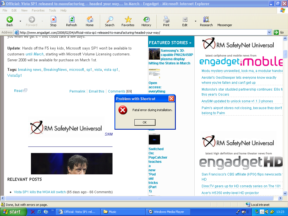Open the File menu
The image size is (288, 216).
[5, 10]
